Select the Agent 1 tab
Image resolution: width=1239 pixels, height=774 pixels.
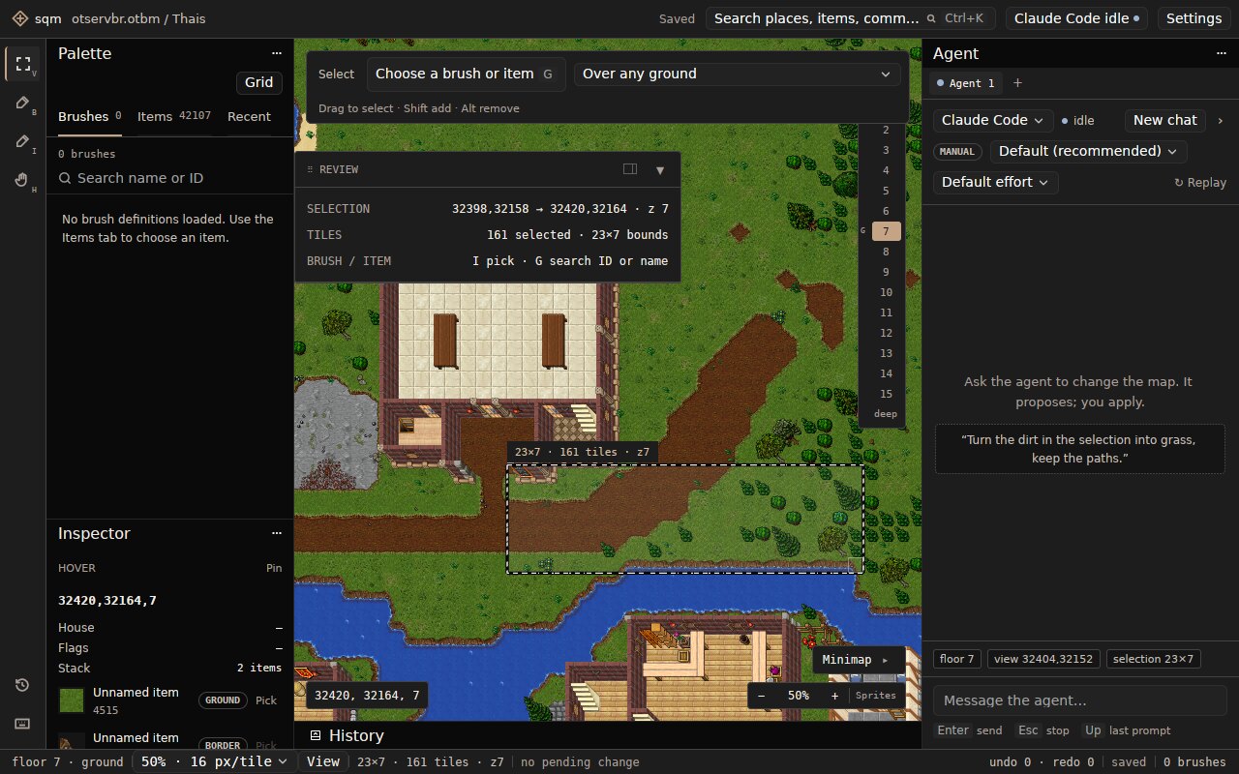966,83
